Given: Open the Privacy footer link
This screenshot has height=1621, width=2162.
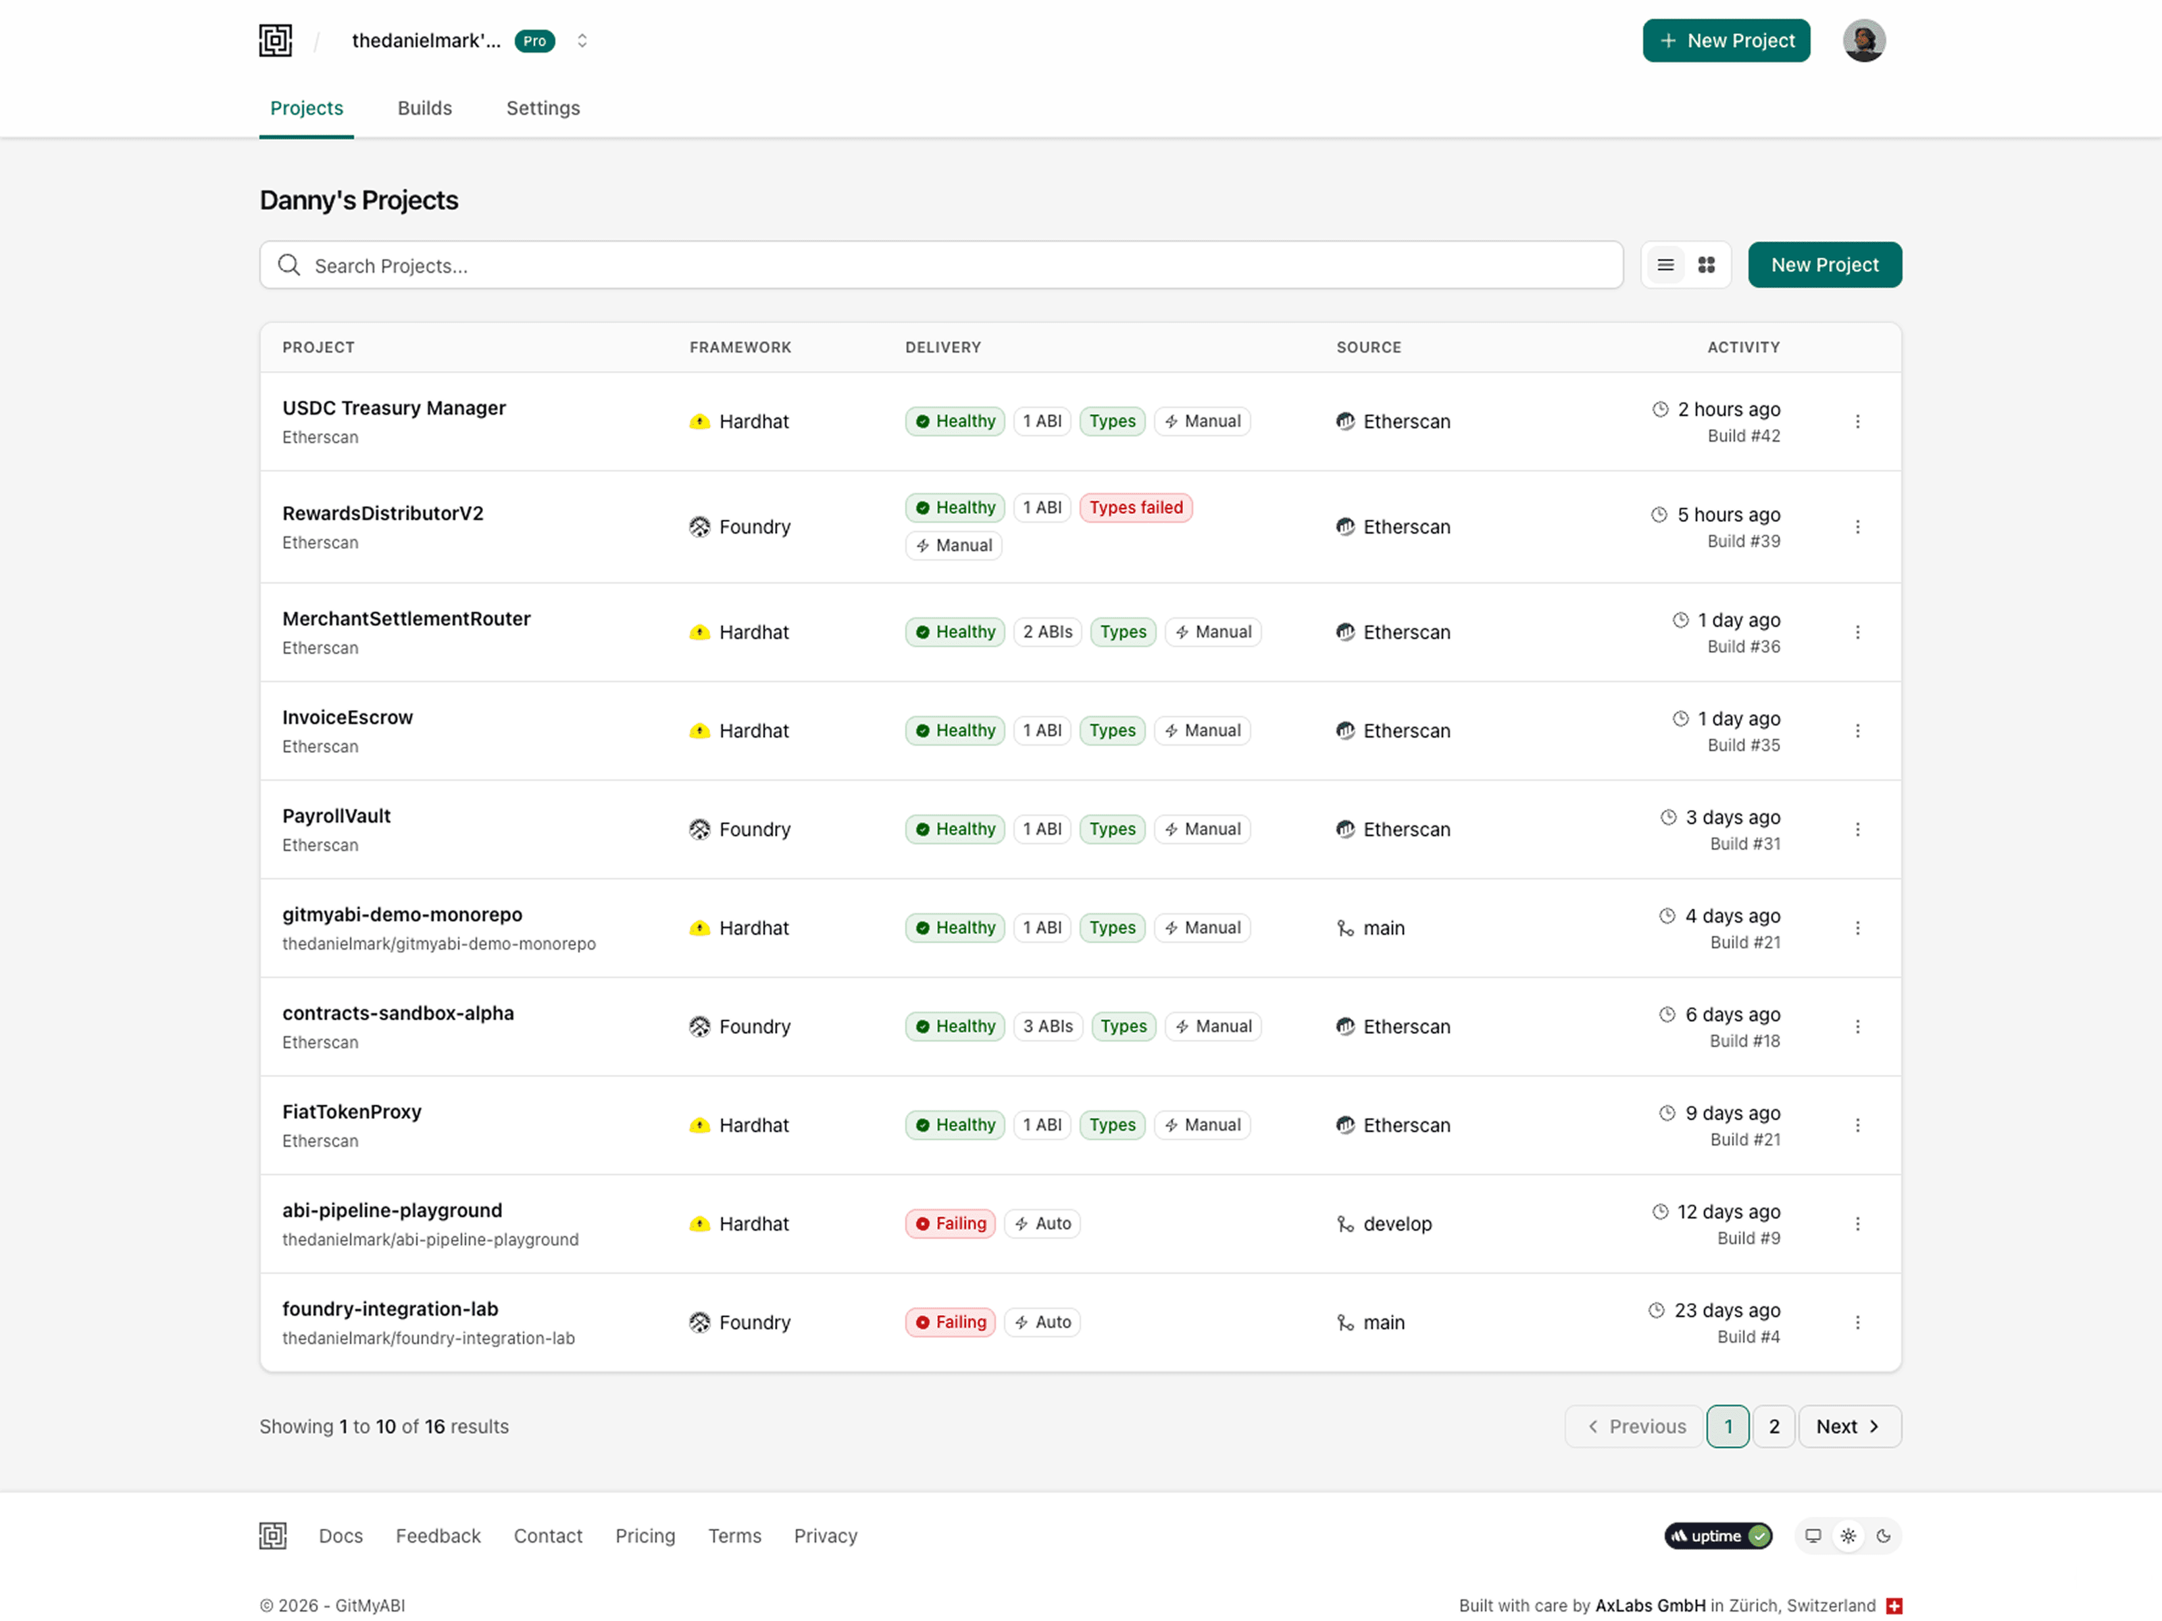Looking at the screenshot, I should (x=825, y=1537).
